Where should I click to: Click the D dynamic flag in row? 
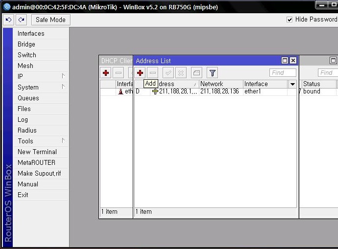pos(138,91)
